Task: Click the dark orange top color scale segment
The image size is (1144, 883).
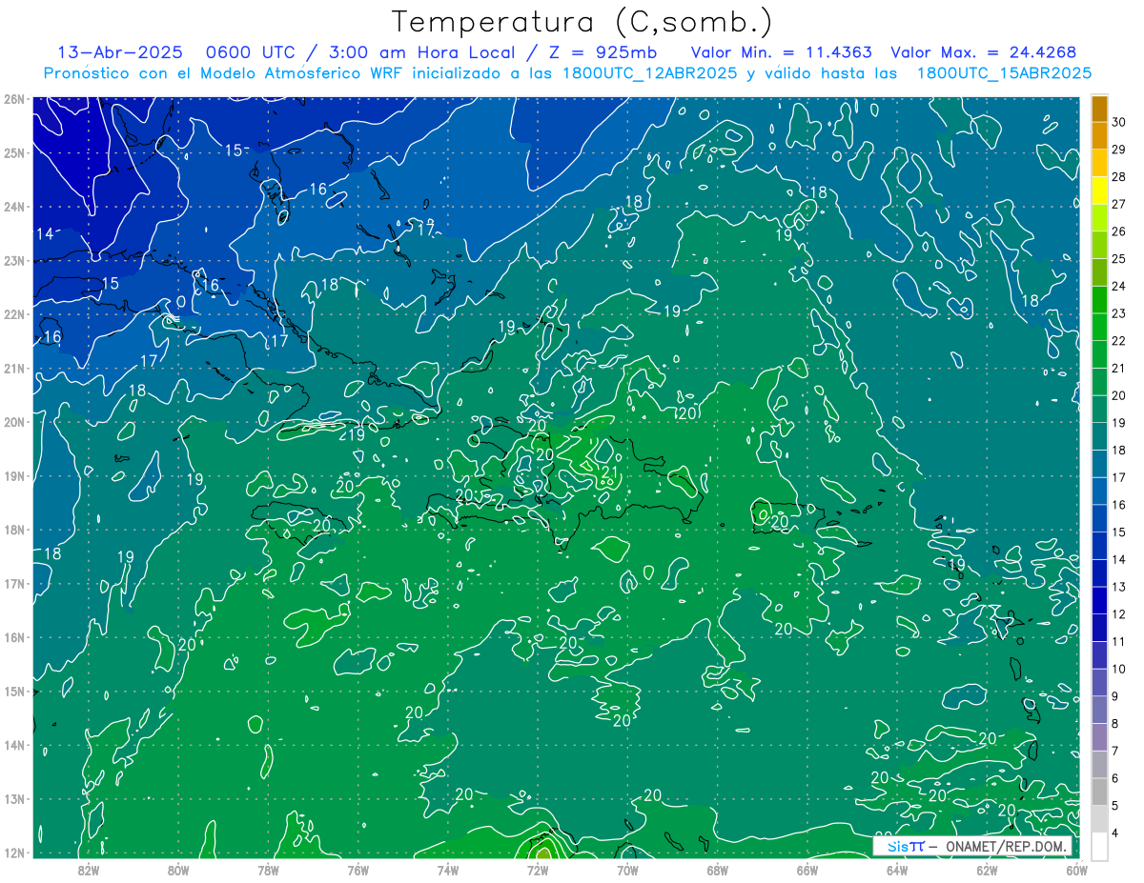Action: click(x=1100, y=110)
